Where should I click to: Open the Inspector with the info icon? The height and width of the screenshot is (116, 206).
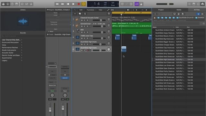pos(8,4)
